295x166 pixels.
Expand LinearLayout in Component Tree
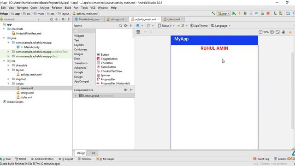(76, 96)
